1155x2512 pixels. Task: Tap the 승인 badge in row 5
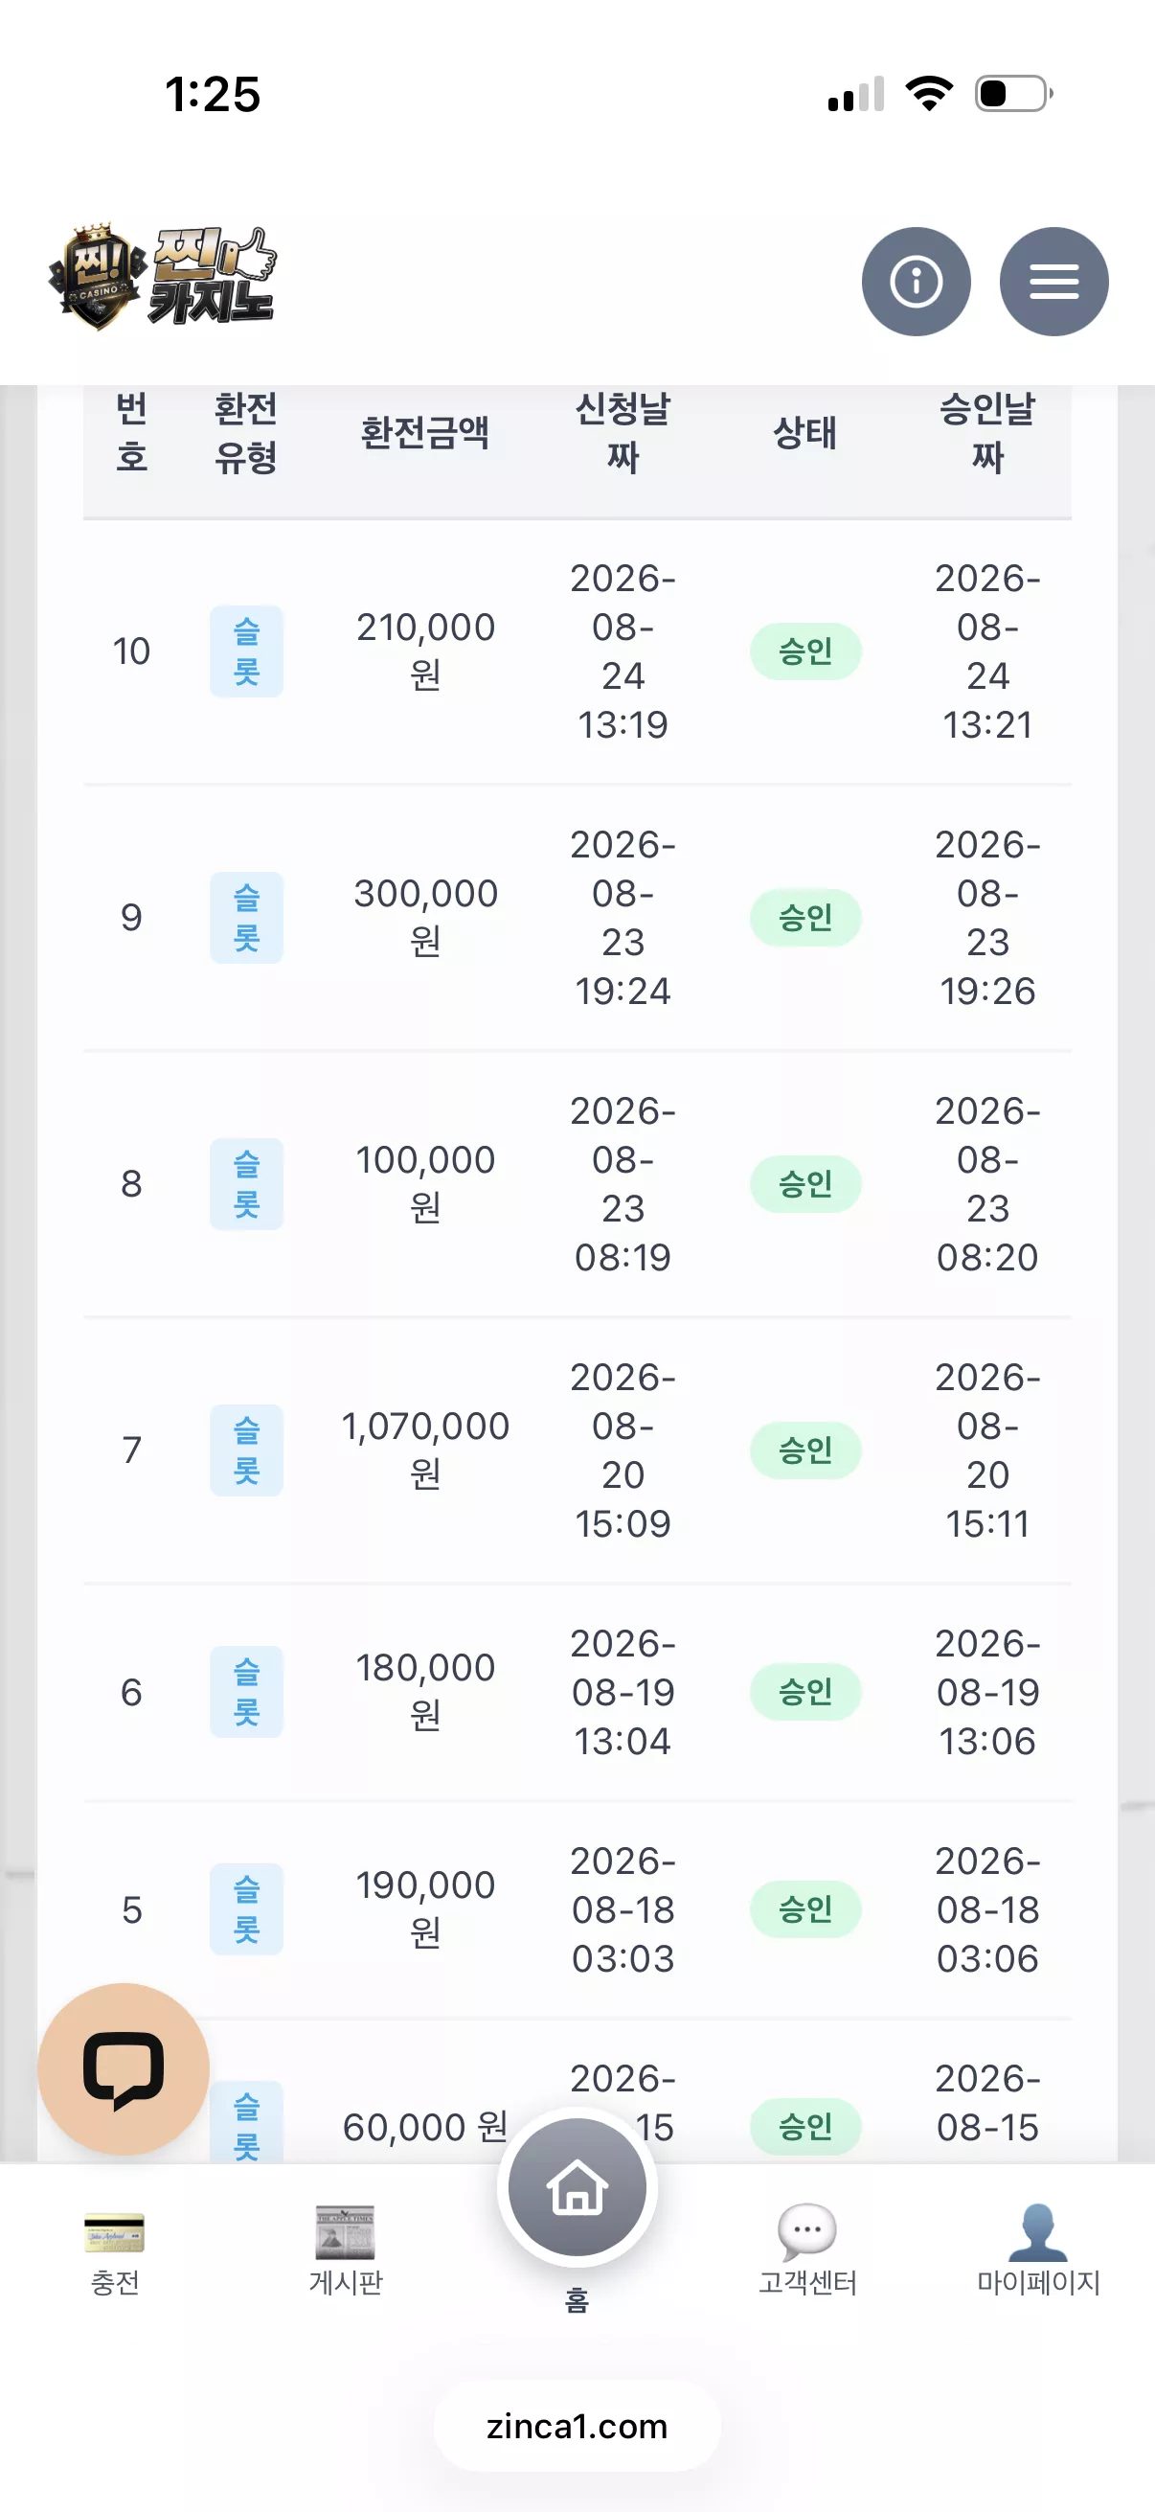click(x=805, y=1909)
